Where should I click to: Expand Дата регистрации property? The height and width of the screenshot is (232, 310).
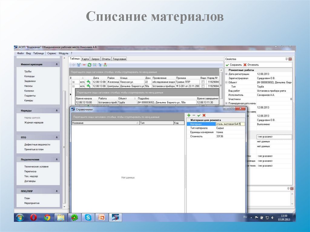coord(226,74)
